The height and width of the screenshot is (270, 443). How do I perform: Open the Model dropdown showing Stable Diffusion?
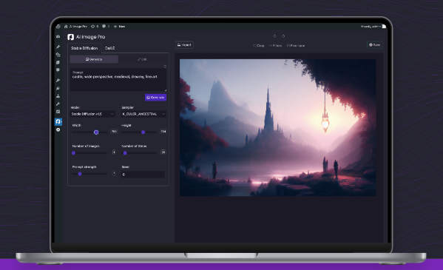point(93,114)
